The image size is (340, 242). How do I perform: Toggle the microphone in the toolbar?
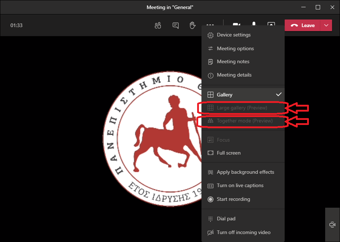254,23
